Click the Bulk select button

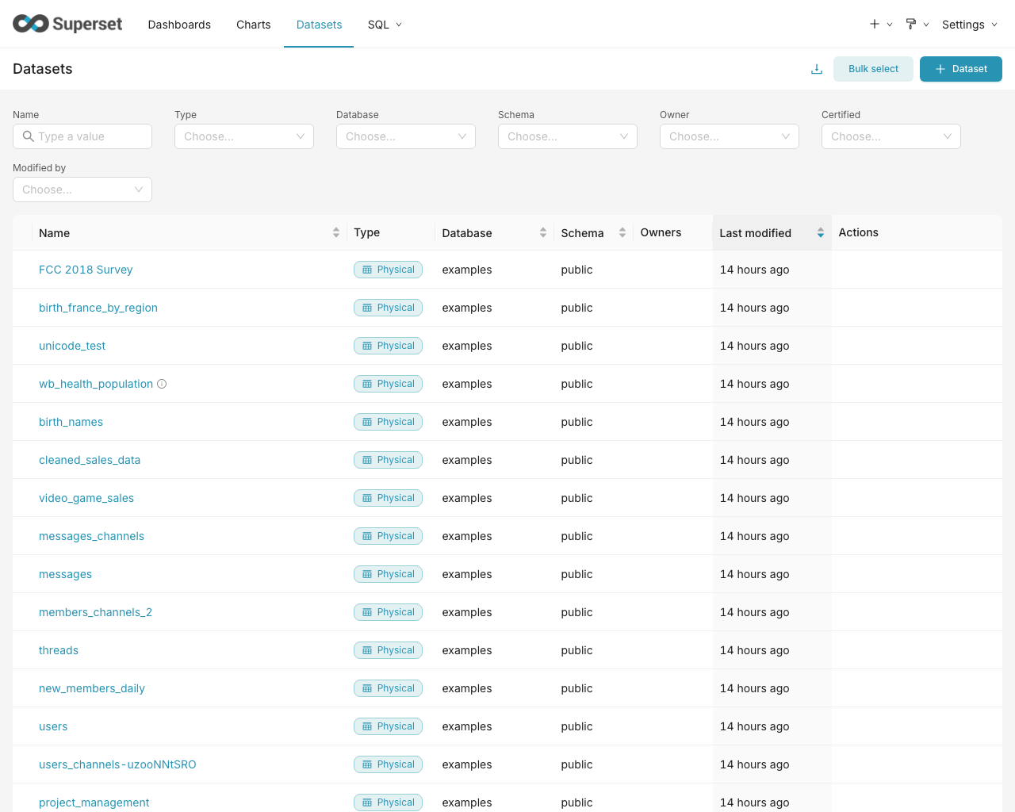873,69
